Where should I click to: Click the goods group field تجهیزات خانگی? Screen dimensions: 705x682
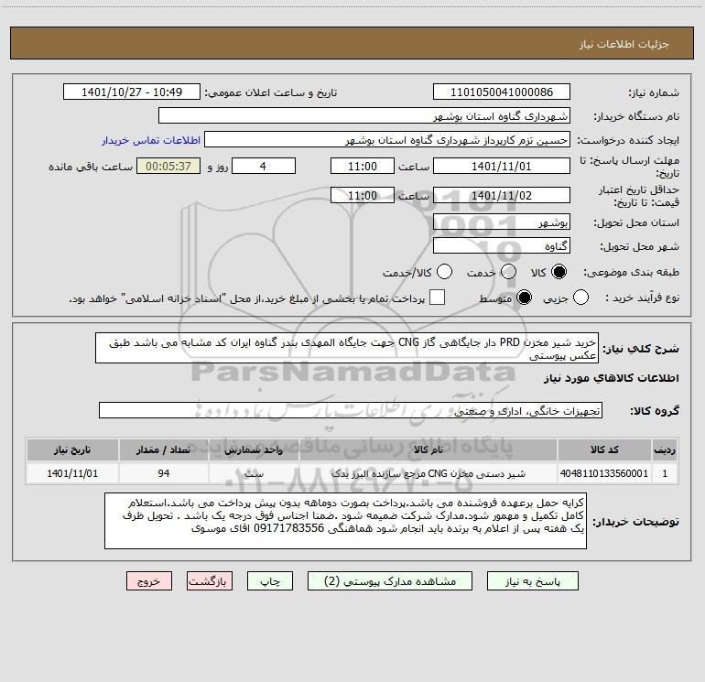coord(351,410)
